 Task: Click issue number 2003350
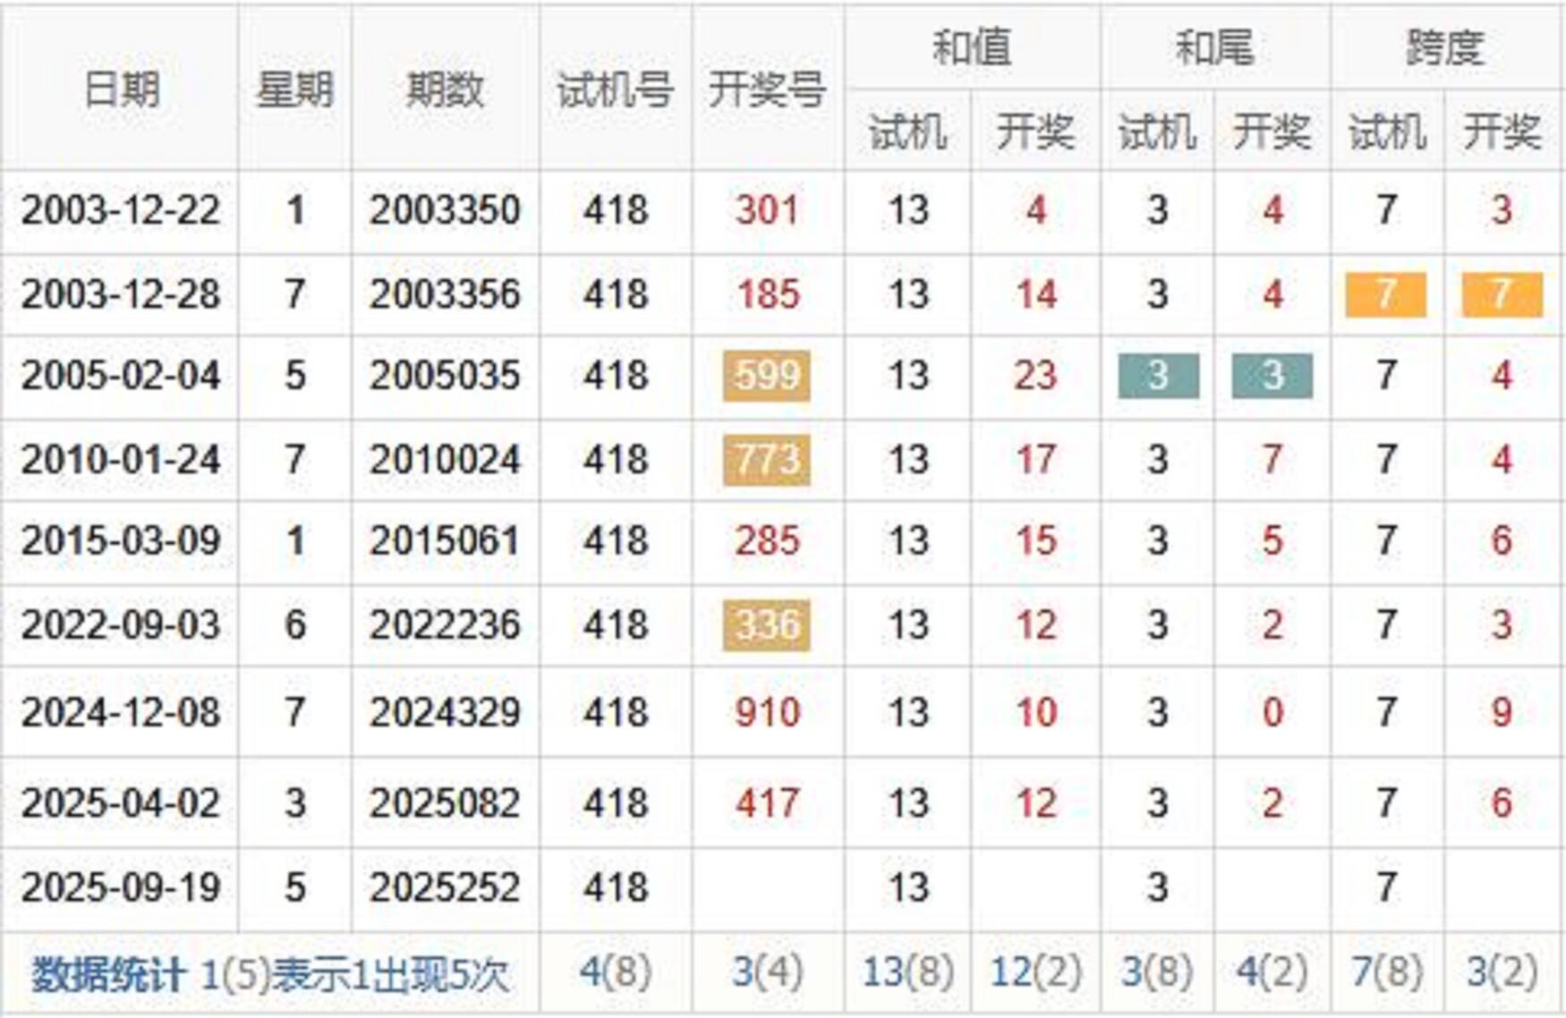[x=445, y=211]
